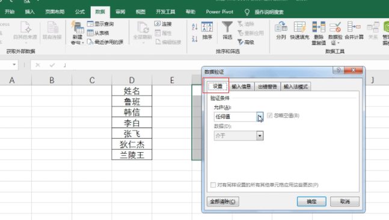Select column A header
389x220 pixels.
pos(12,80)
